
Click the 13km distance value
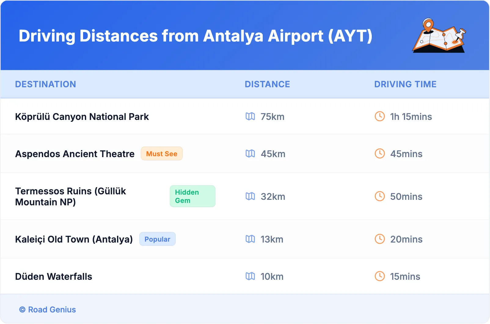pos(272,239)
